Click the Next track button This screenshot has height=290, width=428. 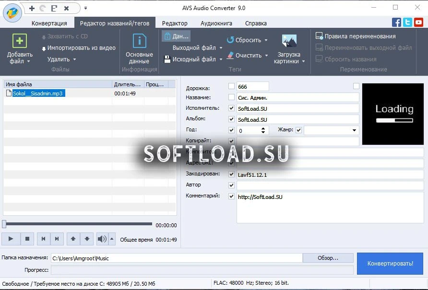click(x=57, y=239)
